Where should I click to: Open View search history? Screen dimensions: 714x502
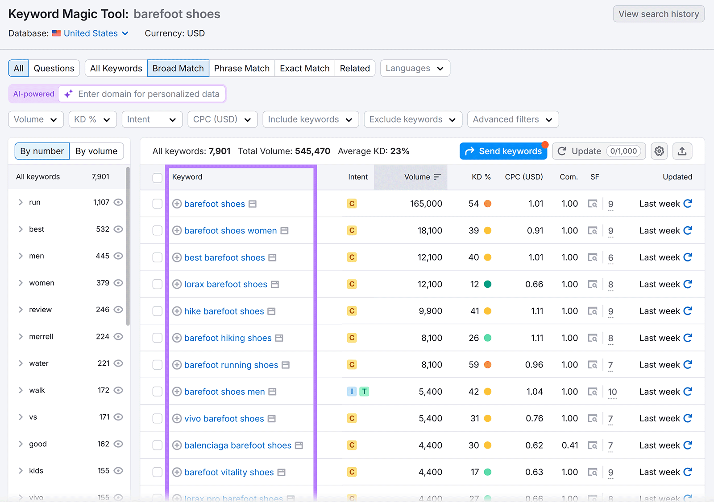(658, 14)
